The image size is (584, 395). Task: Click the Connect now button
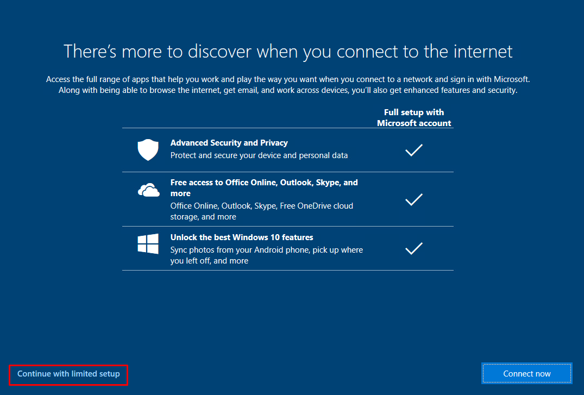526,373
